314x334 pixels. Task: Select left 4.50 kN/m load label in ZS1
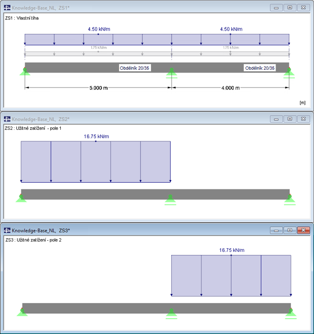[99, 29]
